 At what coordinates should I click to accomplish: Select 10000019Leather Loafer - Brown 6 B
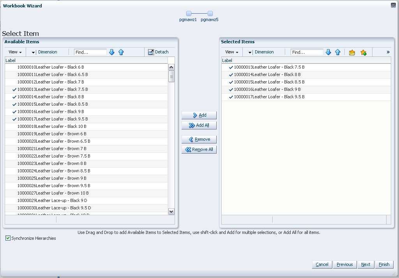click(x=86, y=133)
